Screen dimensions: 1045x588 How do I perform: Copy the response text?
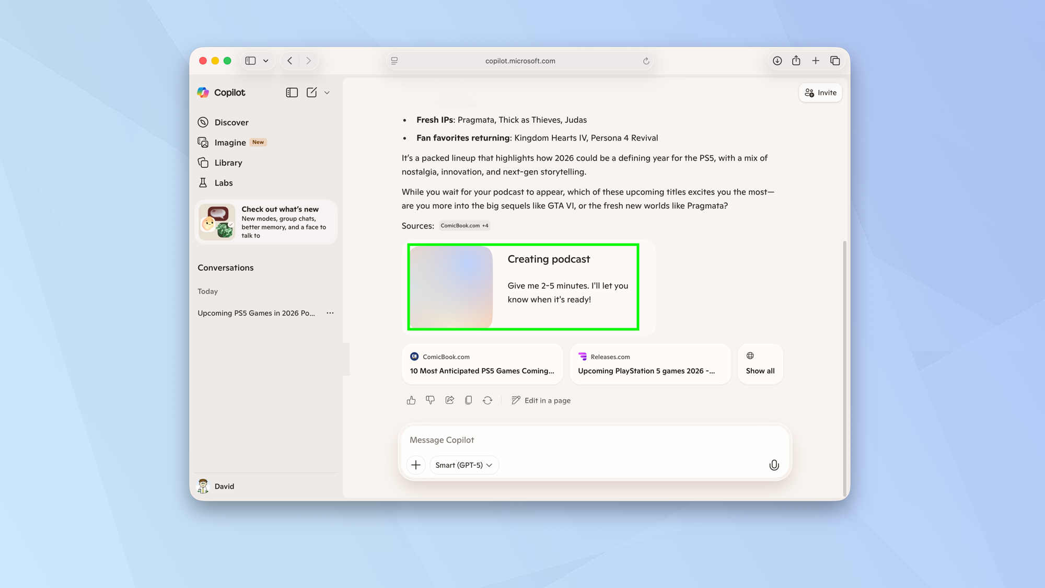(468, 400)
